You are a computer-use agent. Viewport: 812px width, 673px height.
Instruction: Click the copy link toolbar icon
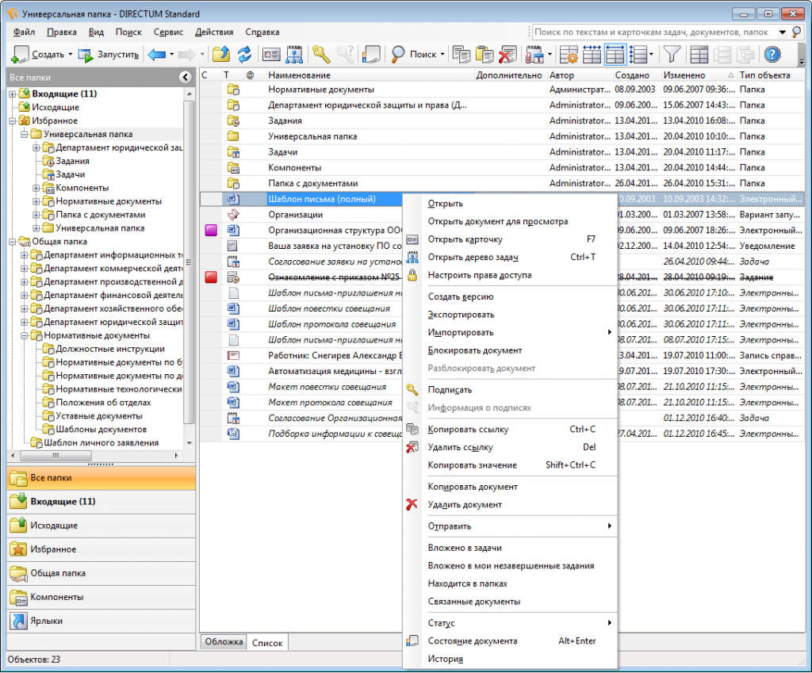click(x=461, y=55)
